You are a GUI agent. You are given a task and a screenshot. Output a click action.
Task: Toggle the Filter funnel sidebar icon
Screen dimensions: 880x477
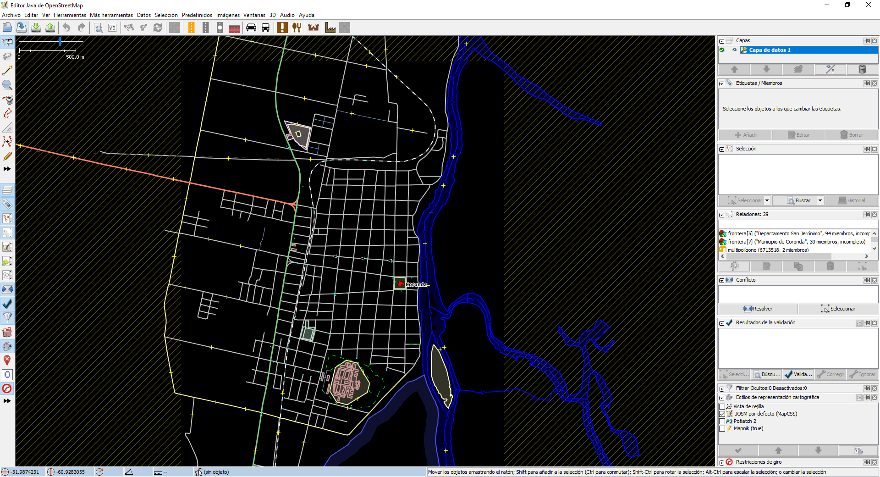(x=7, y=318)
